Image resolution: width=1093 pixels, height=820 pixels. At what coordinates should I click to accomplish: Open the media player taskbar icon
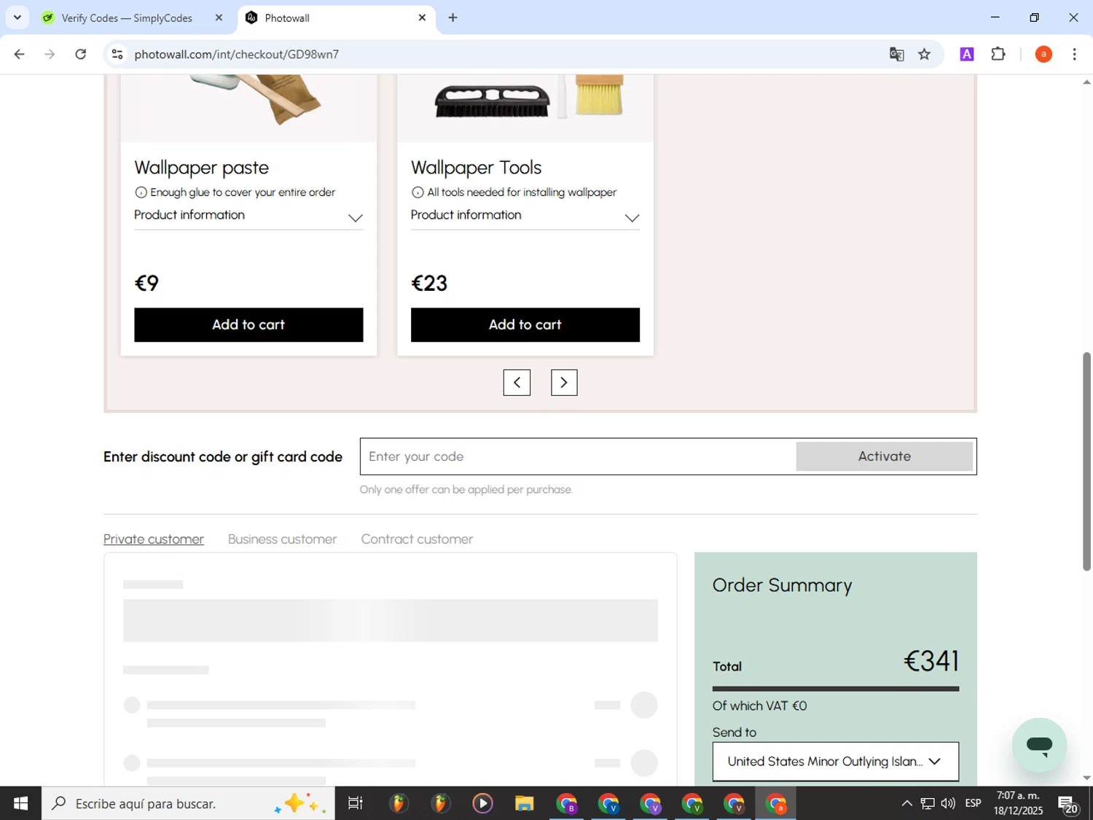coord(482,803)
